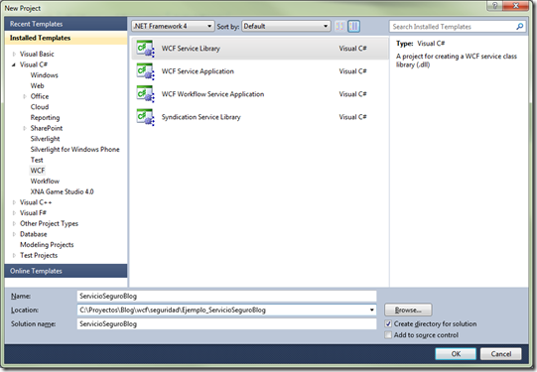This screenshot has height=372, width=537.
Task: Click the Cancel button
Action: coord(500,354)
